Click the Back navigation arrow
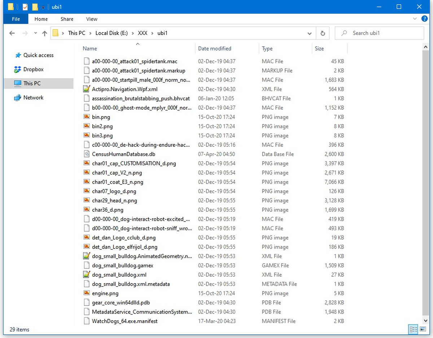This screenshot has height=338, width=433. 12,33
